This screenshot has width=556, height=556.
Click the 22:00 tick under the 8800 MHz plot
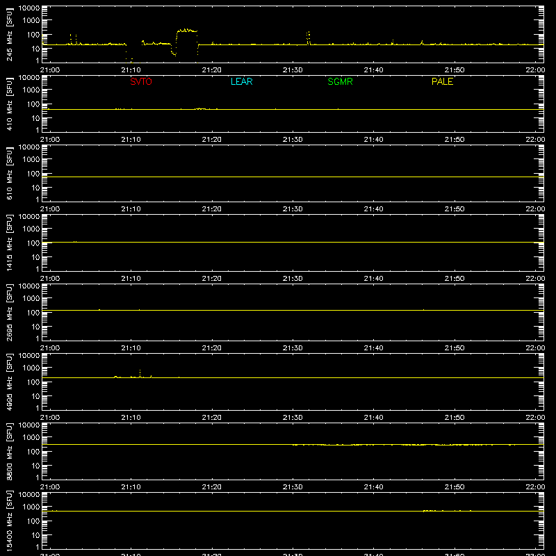[x=535, y=487]
